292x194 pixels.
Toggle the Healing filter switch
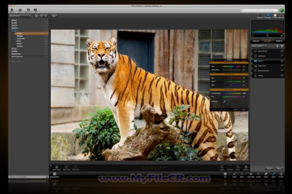tap(282, 75)
